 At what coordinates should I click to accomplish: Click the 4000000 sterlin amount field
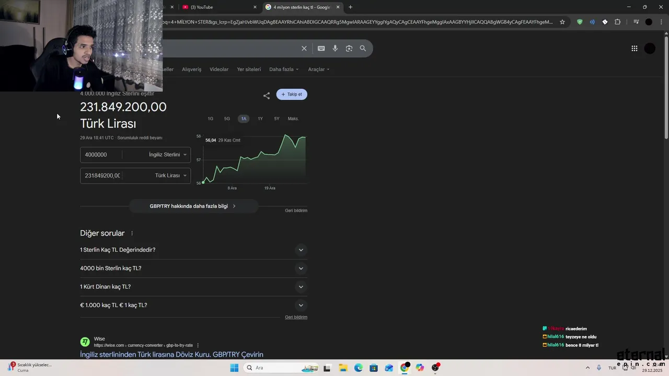101,155
